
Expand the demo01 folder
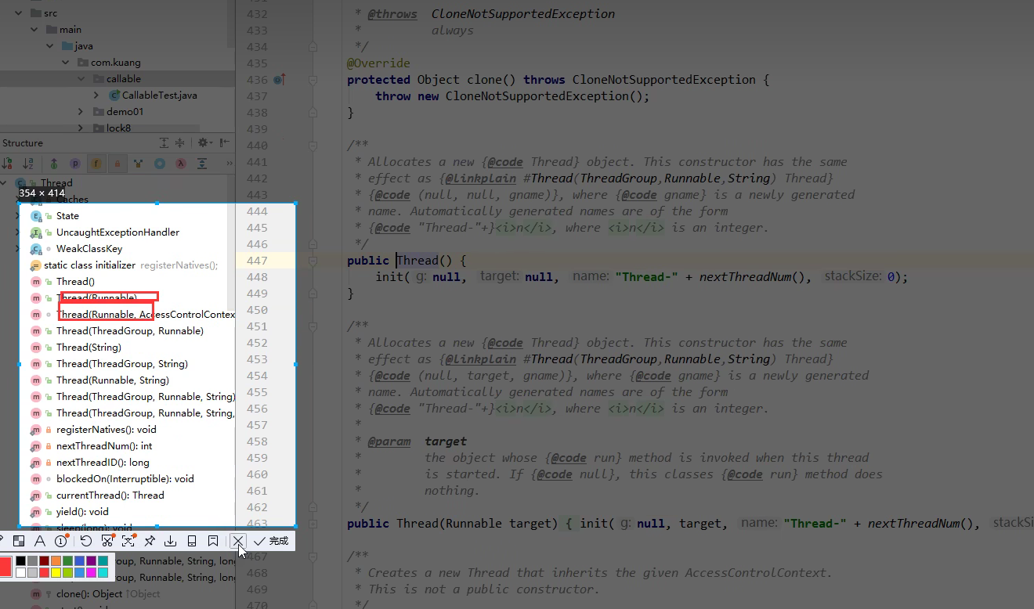click(x=81, y=112)
